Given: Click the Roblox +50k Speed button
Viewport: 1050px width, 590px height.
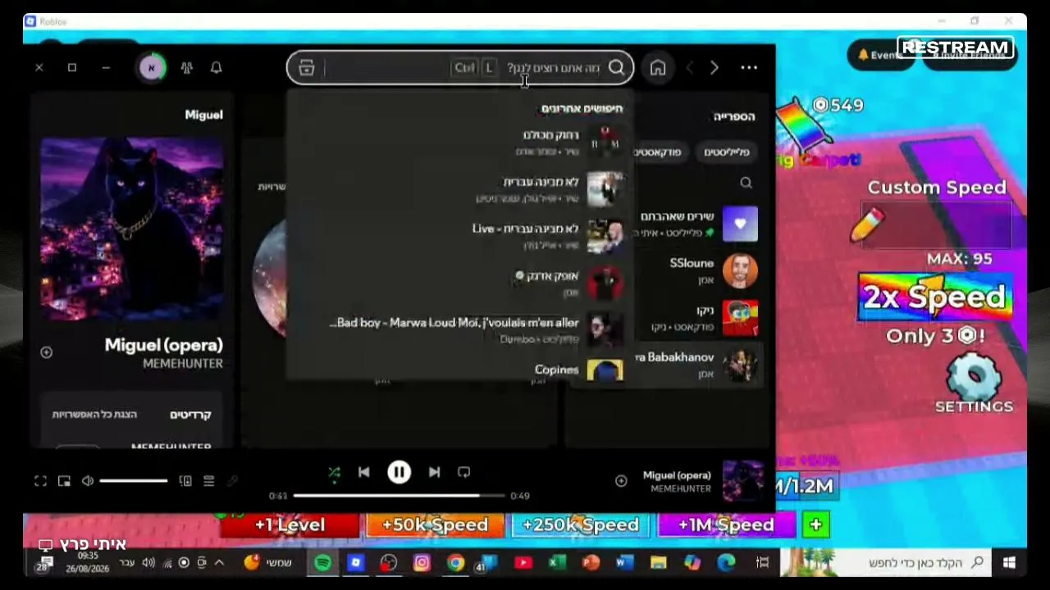Looking at the screenshot, I should click(435, 525).
